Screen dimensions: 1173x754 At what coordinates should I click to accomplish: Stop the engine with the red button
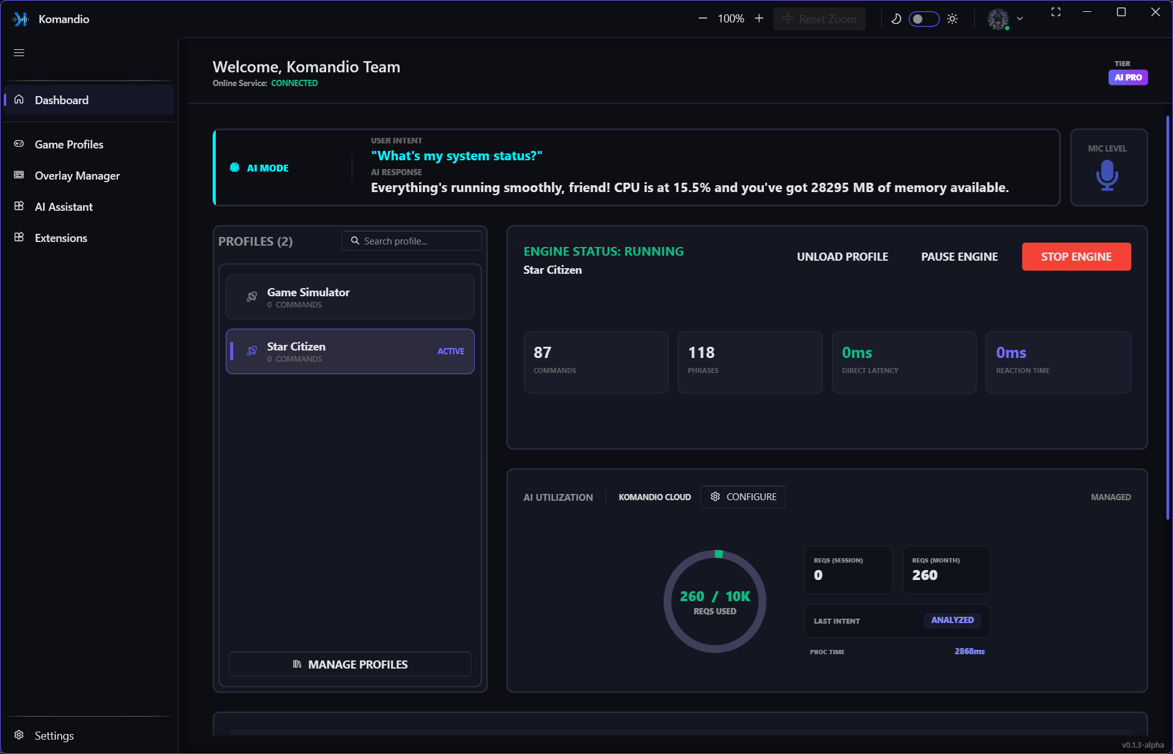(1076, 257)
